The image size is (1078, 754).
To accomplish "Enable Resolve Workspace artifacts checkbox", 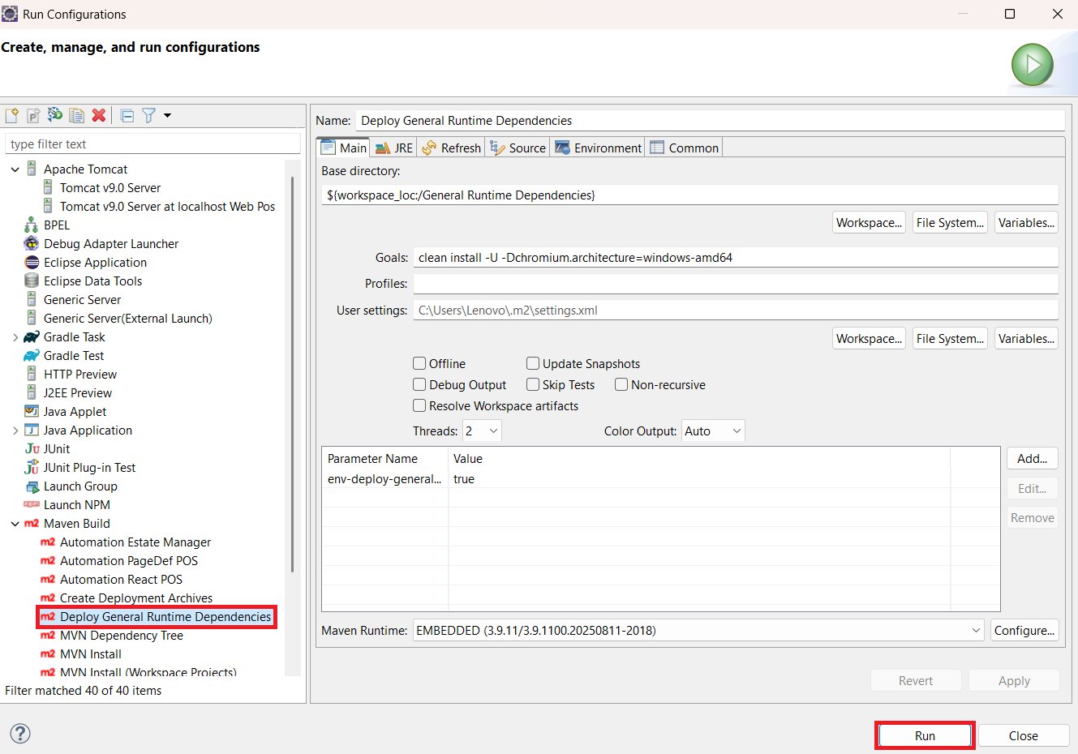I will (x=419, y=405).
